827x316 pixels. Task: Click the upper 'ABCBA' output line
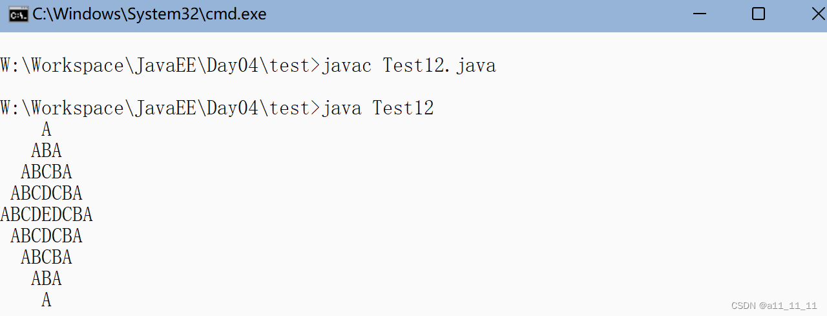[x=47, y=172]
